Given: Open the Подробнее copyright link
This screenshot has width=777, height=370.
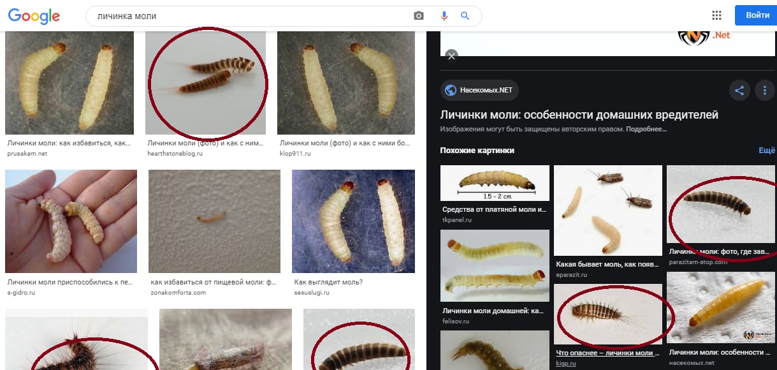Looking at the screenshot, I should pos(646,129).
